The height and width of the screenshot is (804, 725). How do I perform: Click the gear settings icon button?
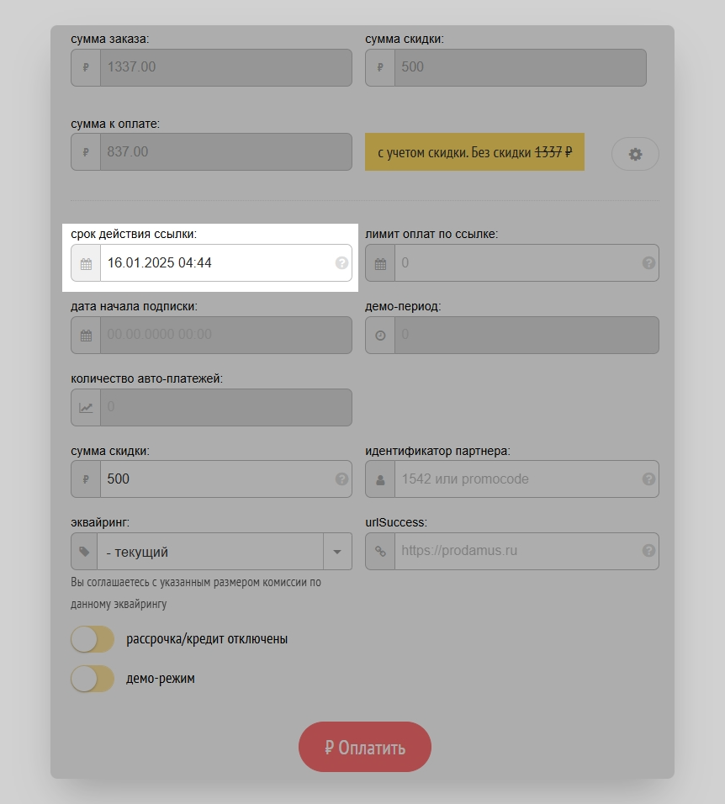[x=635, y=154]
